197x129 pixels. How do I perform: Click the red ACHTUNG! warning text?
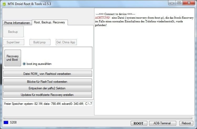pos(103,18)
